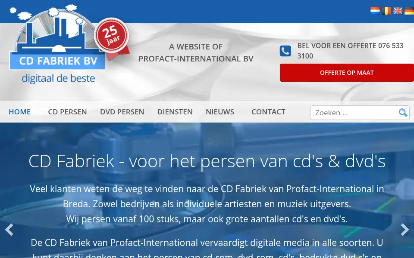Click the line 'Wij persen vanaf 100 stuks'
The height and width of the screenshot is (258, 414).
pos(207,219)
